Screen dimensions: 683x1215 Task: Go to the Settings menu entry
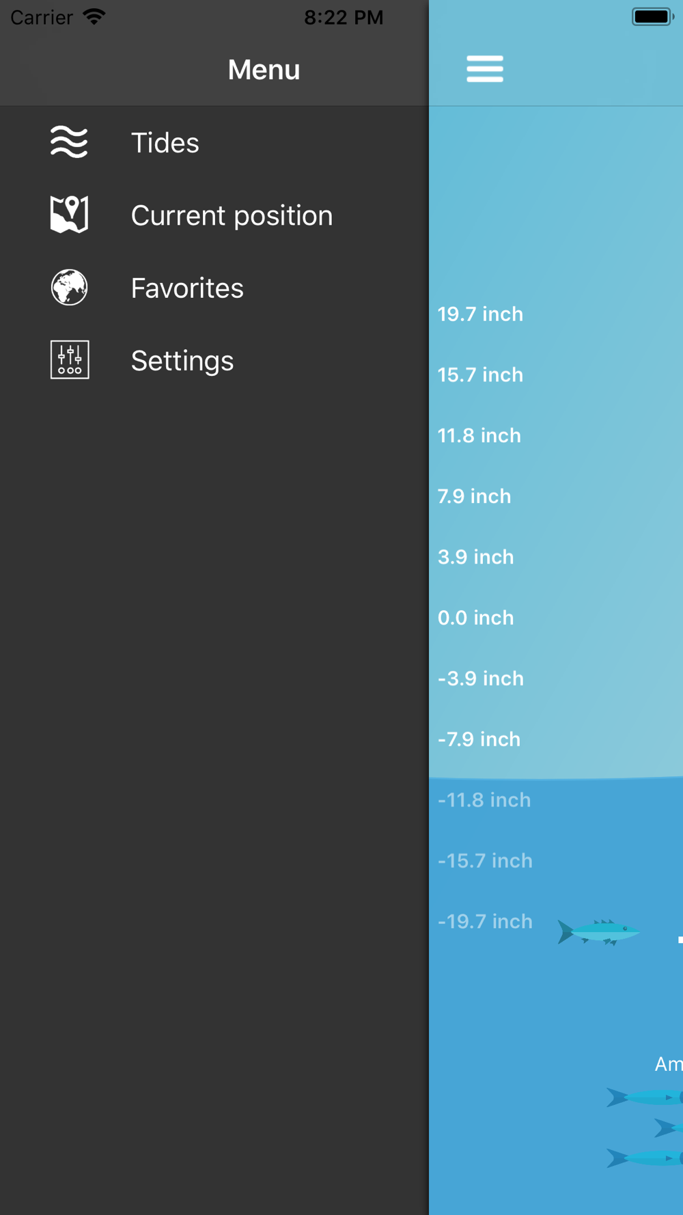[182, 361]
